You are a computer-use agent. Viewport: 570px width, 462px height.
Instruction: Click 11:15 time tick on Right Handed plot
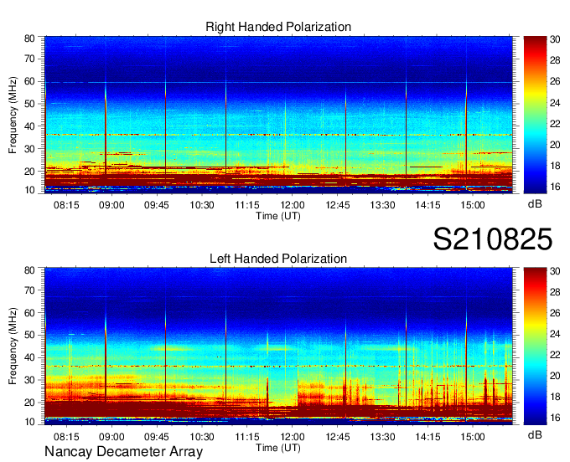[247, 205]
